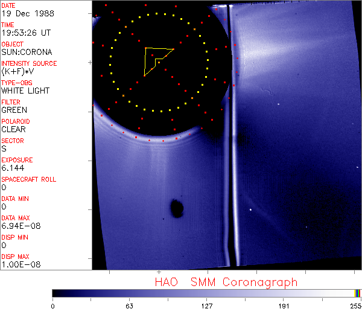Select the EXPOSURE value 6.144

[x=13, y=168]
